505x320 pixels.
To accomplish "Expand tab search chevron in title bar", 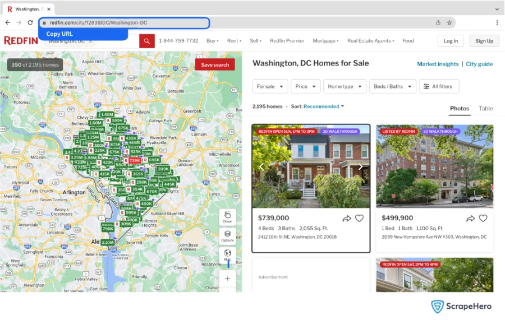I will coord(497,9).
